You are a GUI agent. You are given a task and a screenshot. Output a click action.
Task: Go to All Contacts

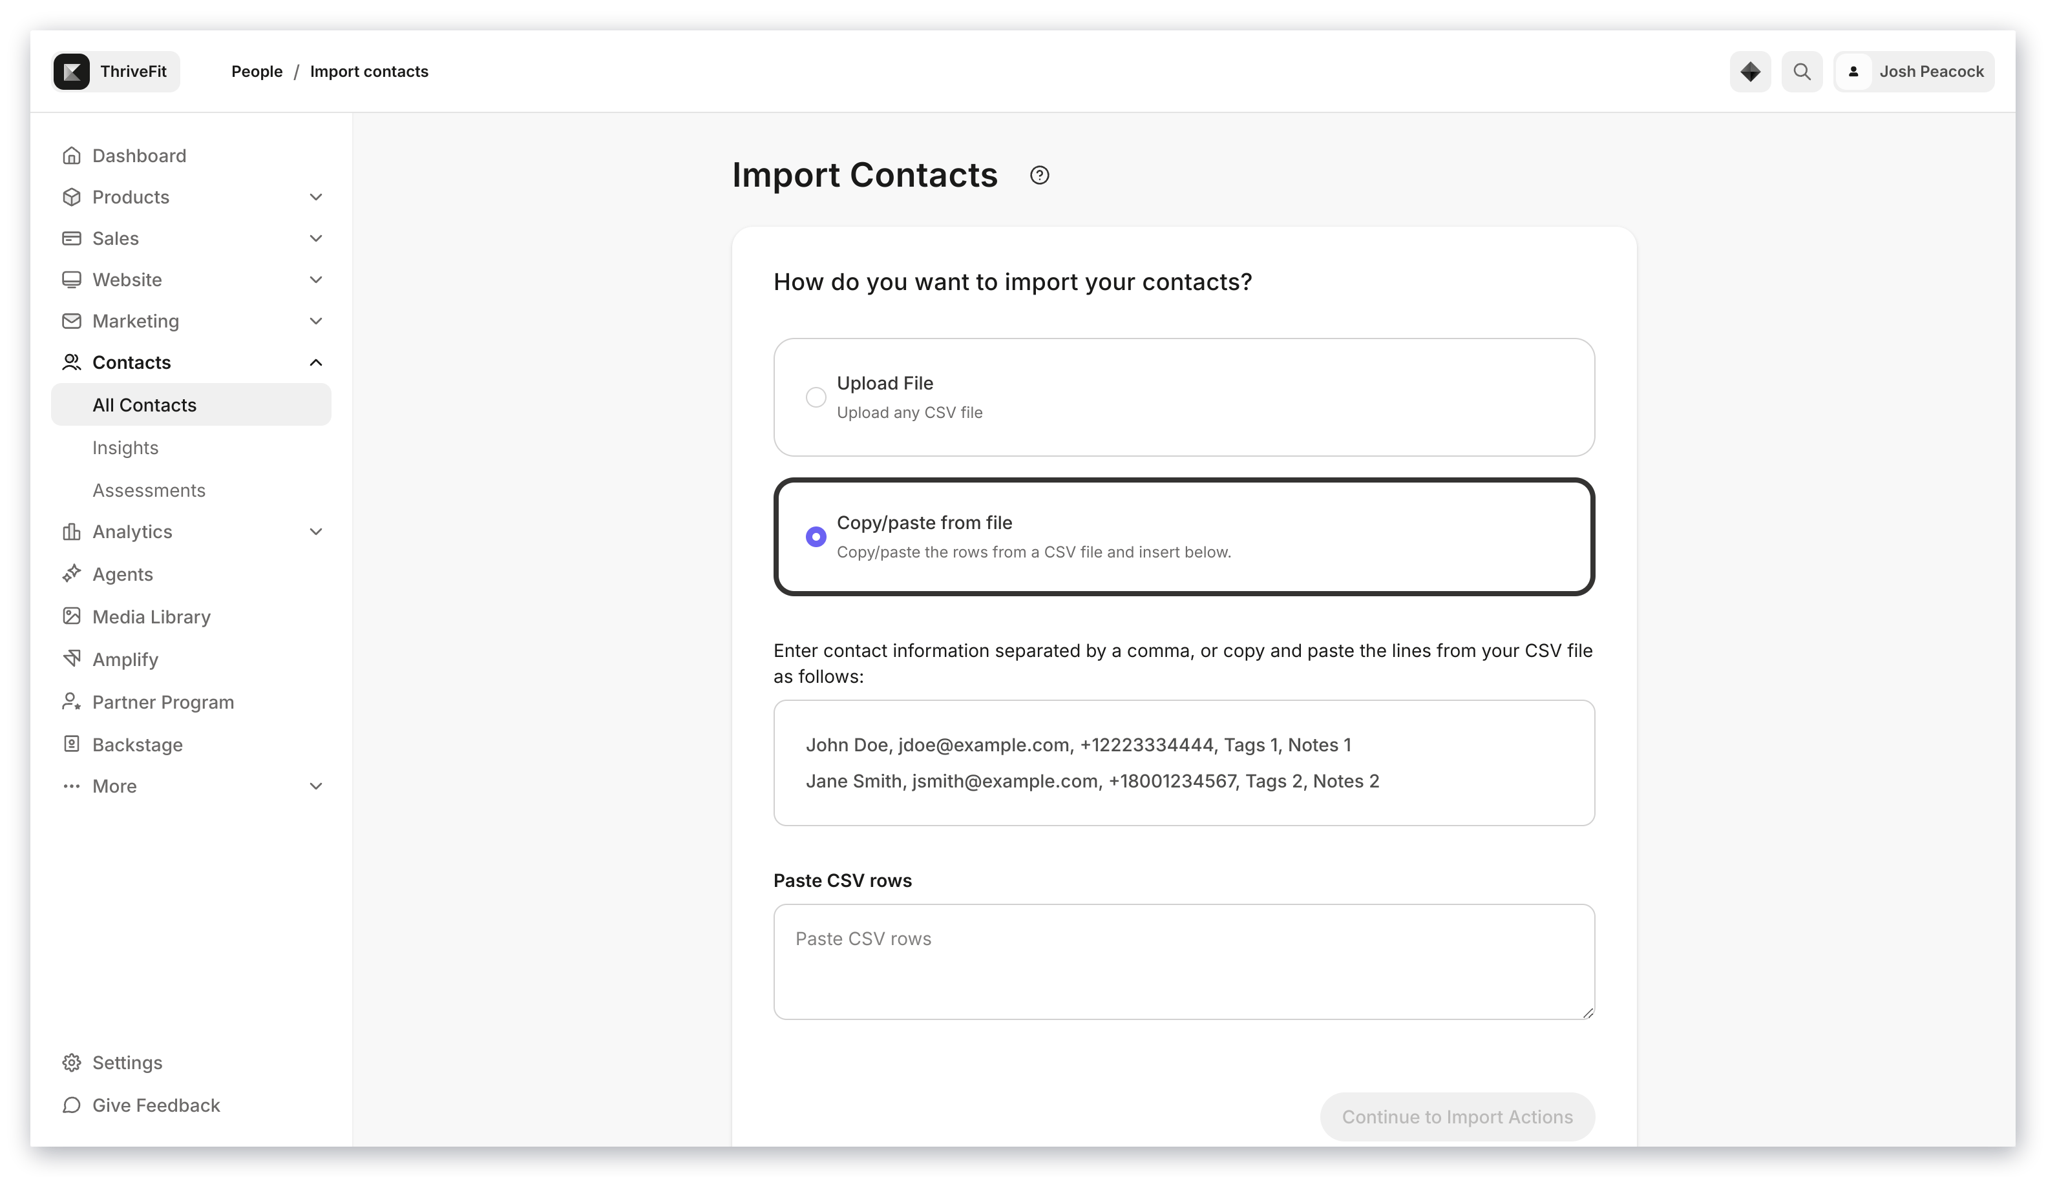point(191,405)
